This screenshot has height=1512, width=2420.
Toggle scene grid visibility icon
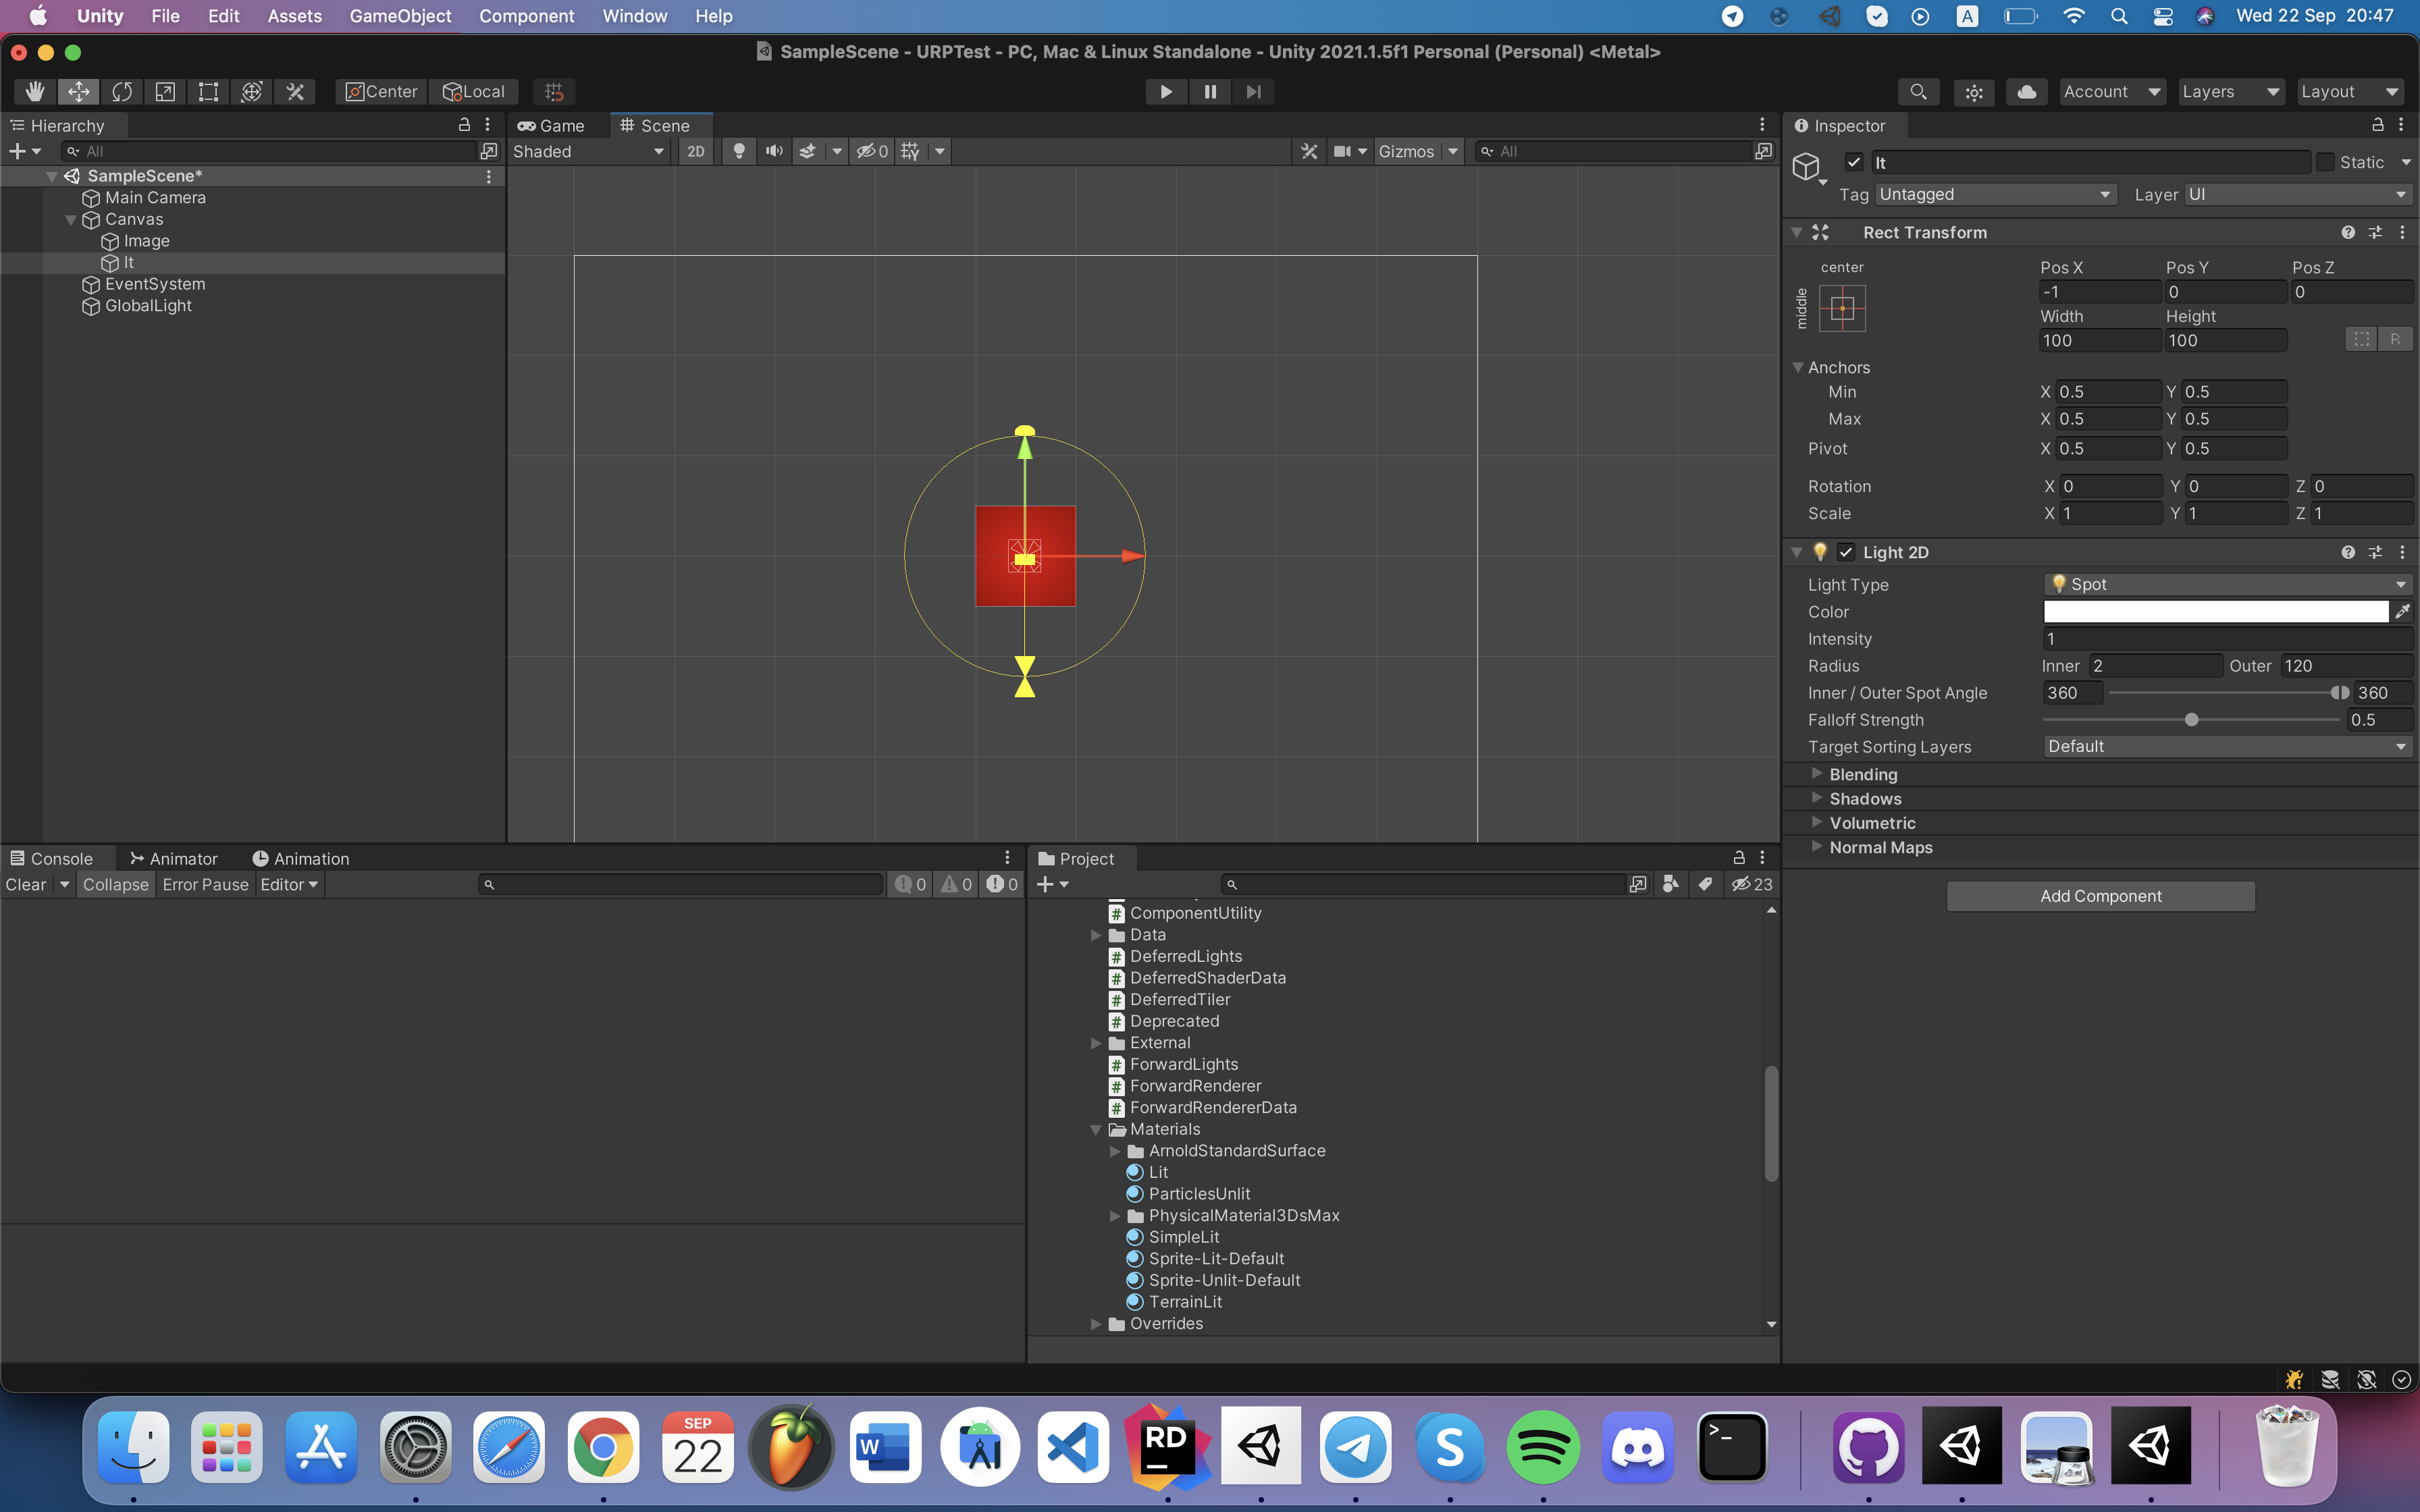[910, 152]
